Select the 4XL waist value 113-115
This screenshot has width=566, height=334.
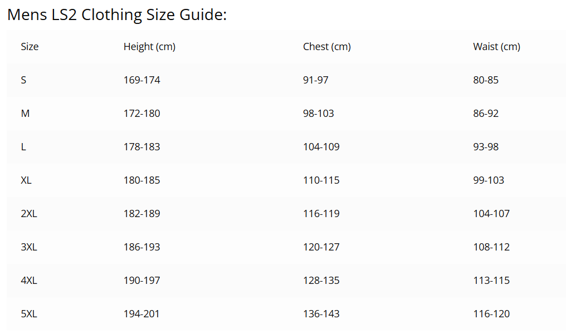pyautogui.click(x=491, y=281)
